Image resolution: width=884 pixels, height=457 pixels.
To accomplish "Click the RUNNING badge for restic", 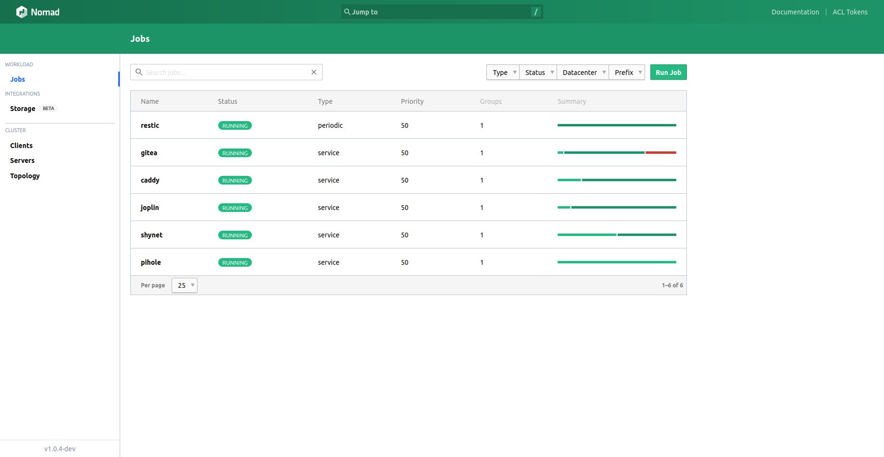I will click(x=235, y=125).
